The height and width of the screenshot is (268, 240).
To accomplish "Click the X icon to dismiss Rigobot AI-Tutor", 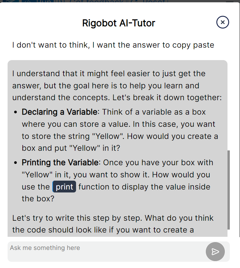I will click(223, 22).
